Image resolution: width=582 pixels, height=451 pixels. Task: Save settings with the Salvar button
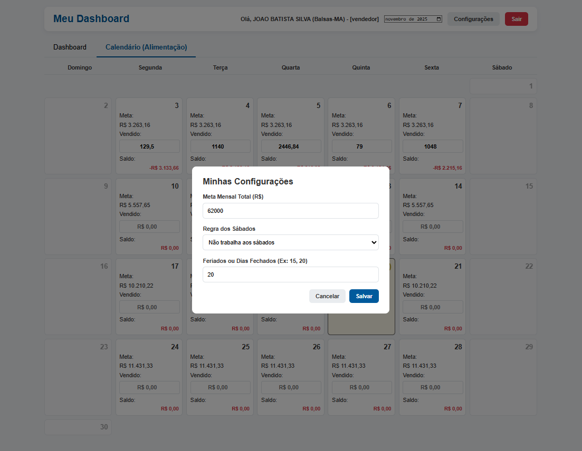click(364, 296)
